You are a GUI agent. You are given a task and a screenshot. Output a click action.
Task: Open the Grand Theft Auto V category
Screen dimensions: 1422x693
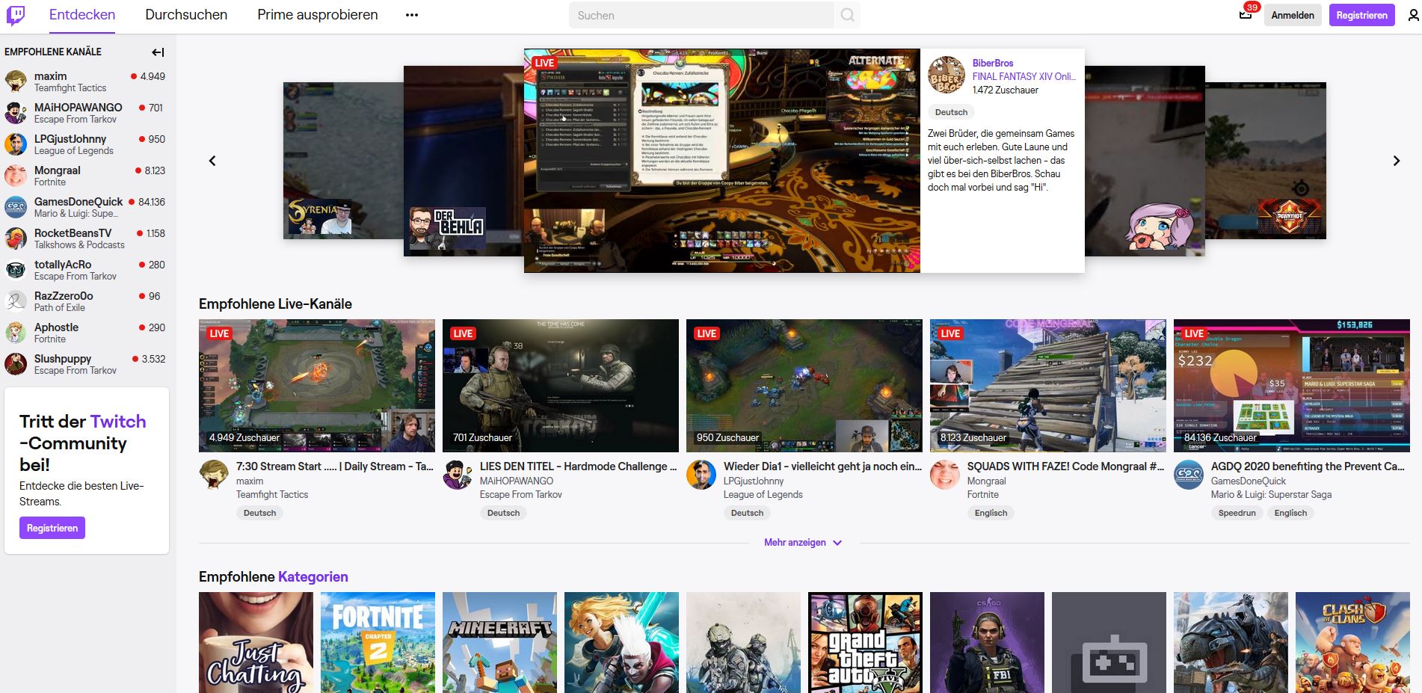(865, 643)
